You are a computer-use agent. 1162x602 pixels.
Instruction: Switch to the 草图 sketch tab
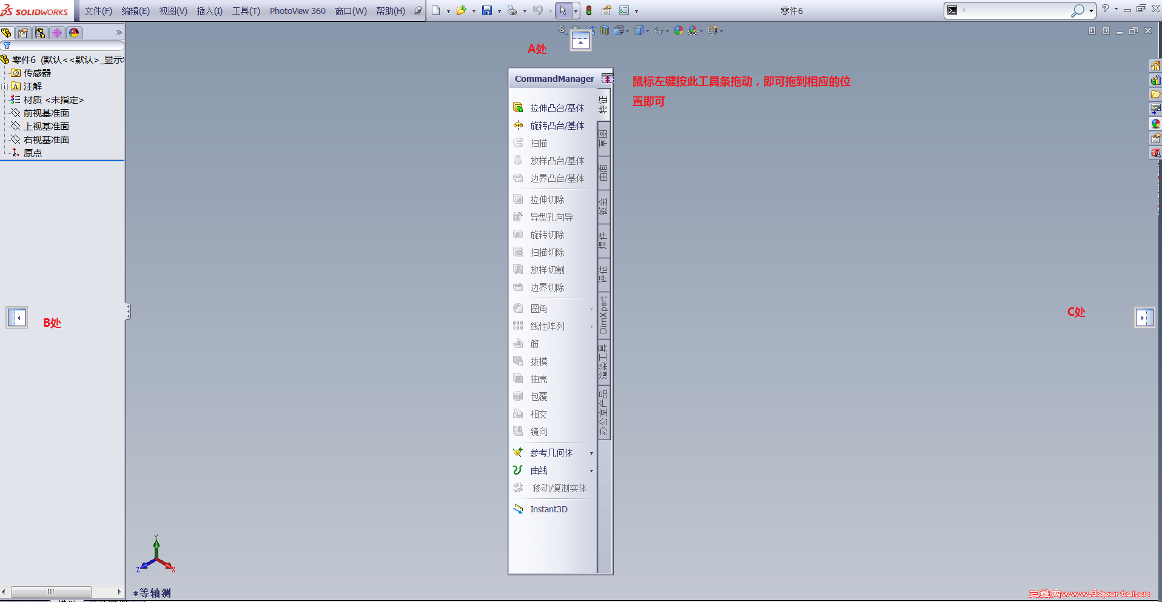pyautogui.click(x=603, y=138)
